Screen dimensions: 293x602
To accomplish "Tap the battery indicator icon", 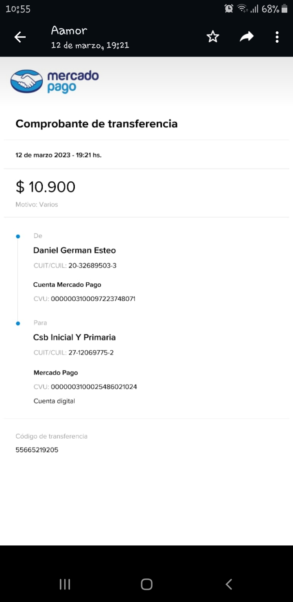I will (284, 9).
